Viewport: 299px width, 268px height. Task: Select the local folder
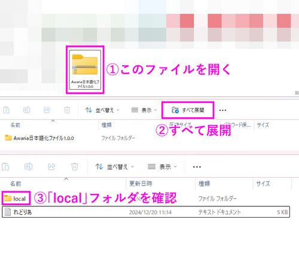16,199
